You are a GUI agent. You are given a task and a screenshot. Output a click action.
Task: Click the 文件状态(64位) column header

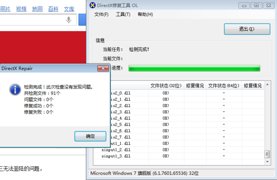(x=224, y=85)
